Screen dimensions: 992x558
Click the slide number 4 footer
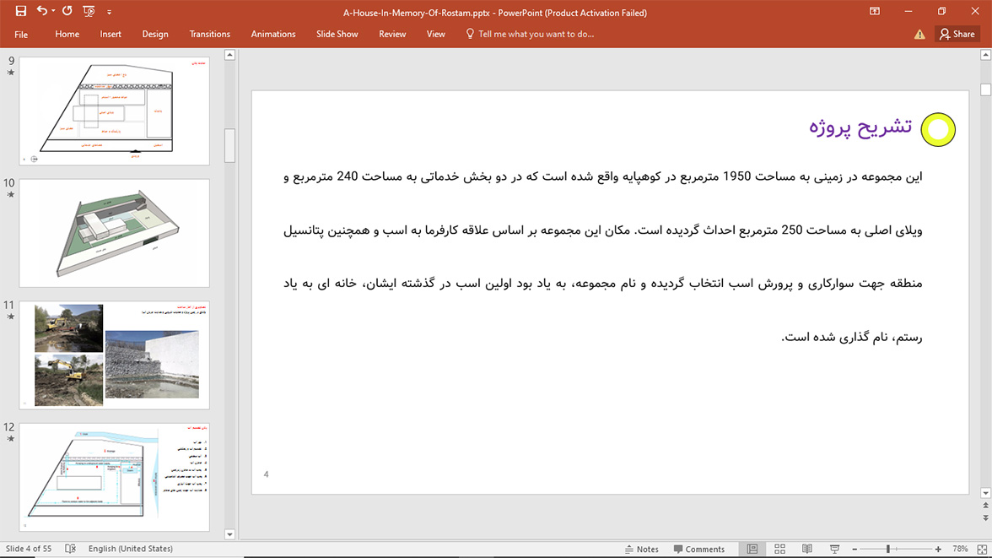pyautogui.click(x=267, y=474)
